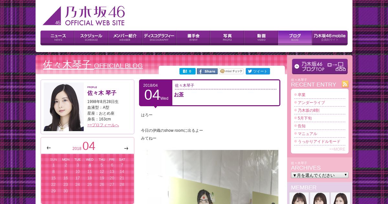
Task: Click 佐々木琴子 profile photo
Action: 64,107
